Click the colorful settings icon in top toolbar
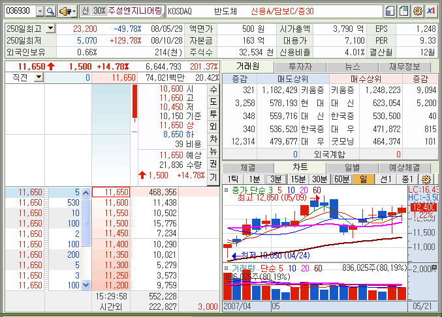The image size is (442, 317). click(x=417, y=11)
